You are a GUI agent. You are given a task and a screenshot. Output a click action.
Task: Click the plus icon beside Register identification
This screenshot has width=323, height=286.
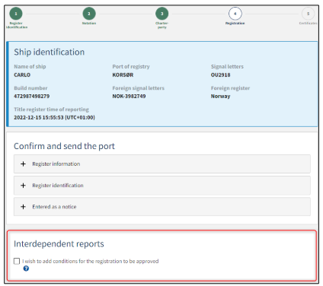coord(23,186)
